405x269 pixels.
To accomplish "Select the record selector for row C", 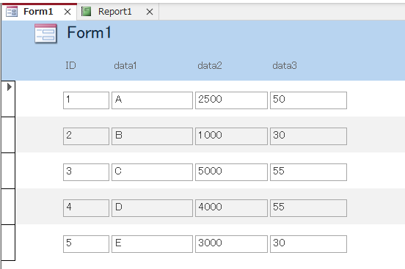I will (8, 171).
